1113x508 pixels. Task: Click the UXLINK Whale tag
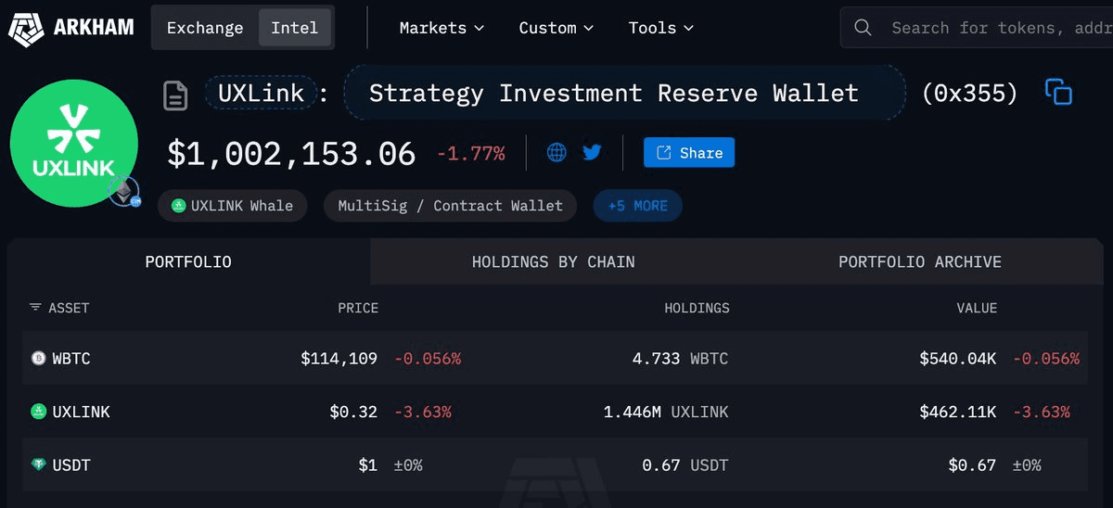tap(232, 206)
